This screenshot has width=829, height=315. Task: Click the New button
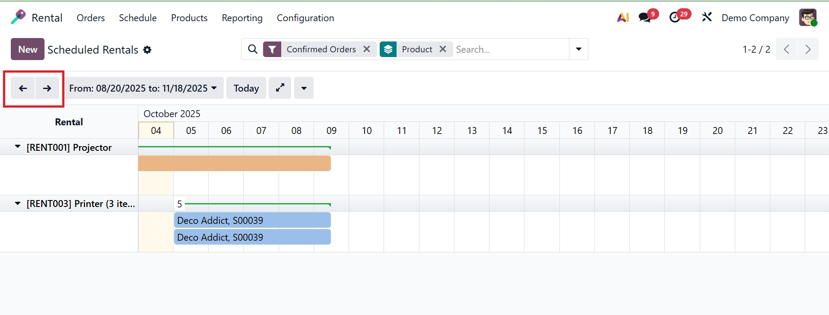pos(28,49)
